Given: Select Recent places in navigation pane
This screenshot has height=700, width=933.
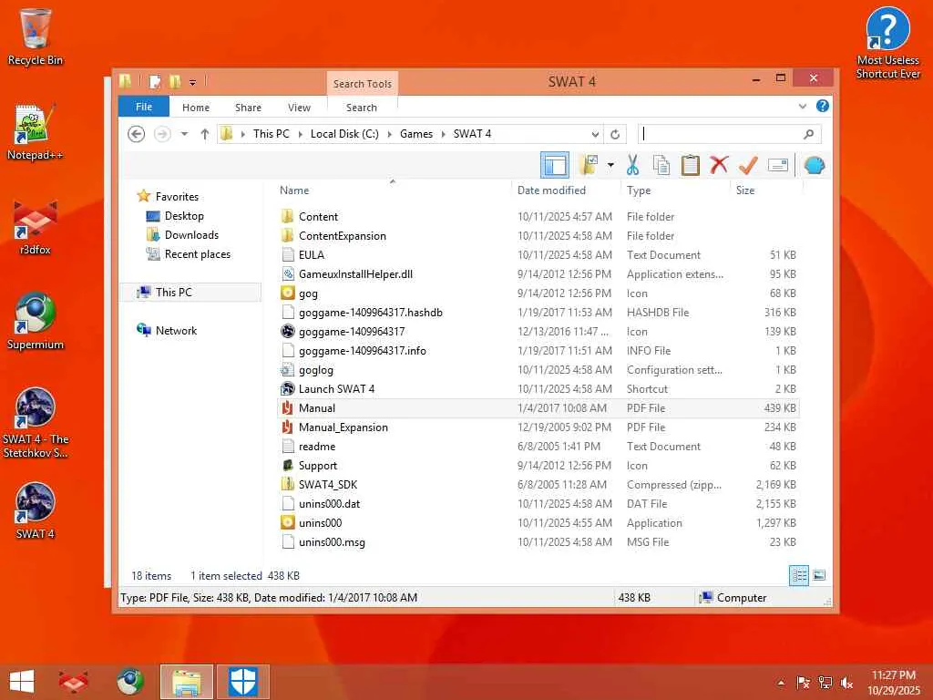Looking at the screenshot, I should [x=197, y=254].
